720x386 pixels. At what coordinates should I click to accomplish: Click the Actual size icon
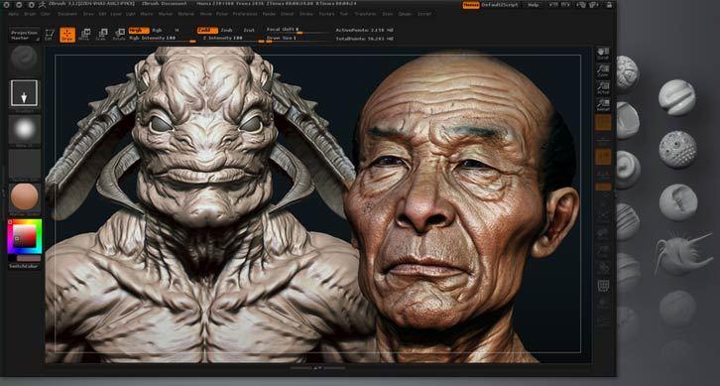click(x=603, y=88)
